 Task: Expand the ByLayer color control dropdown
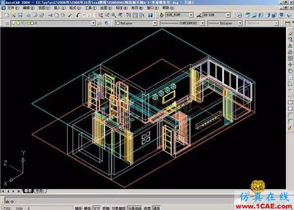tap(155, 23)
